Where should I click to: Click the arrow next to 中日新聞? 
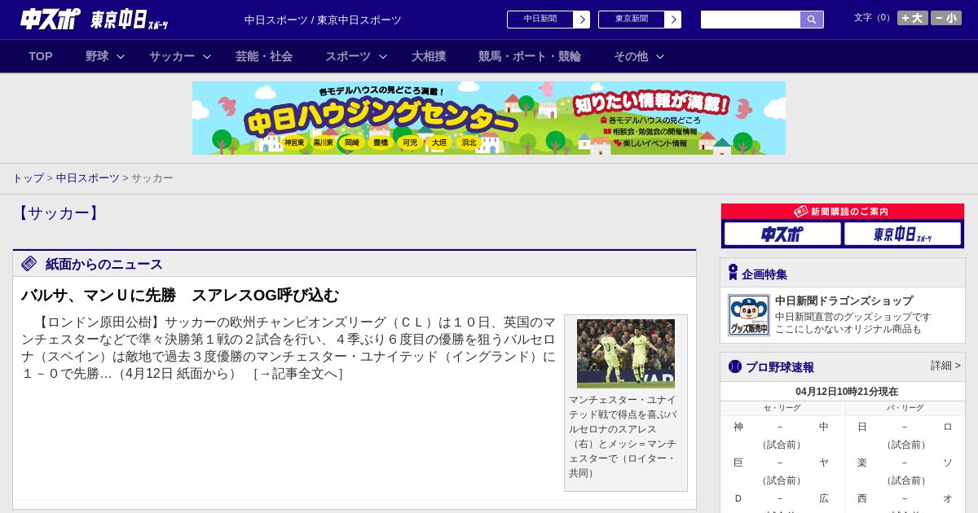point(582,20)
